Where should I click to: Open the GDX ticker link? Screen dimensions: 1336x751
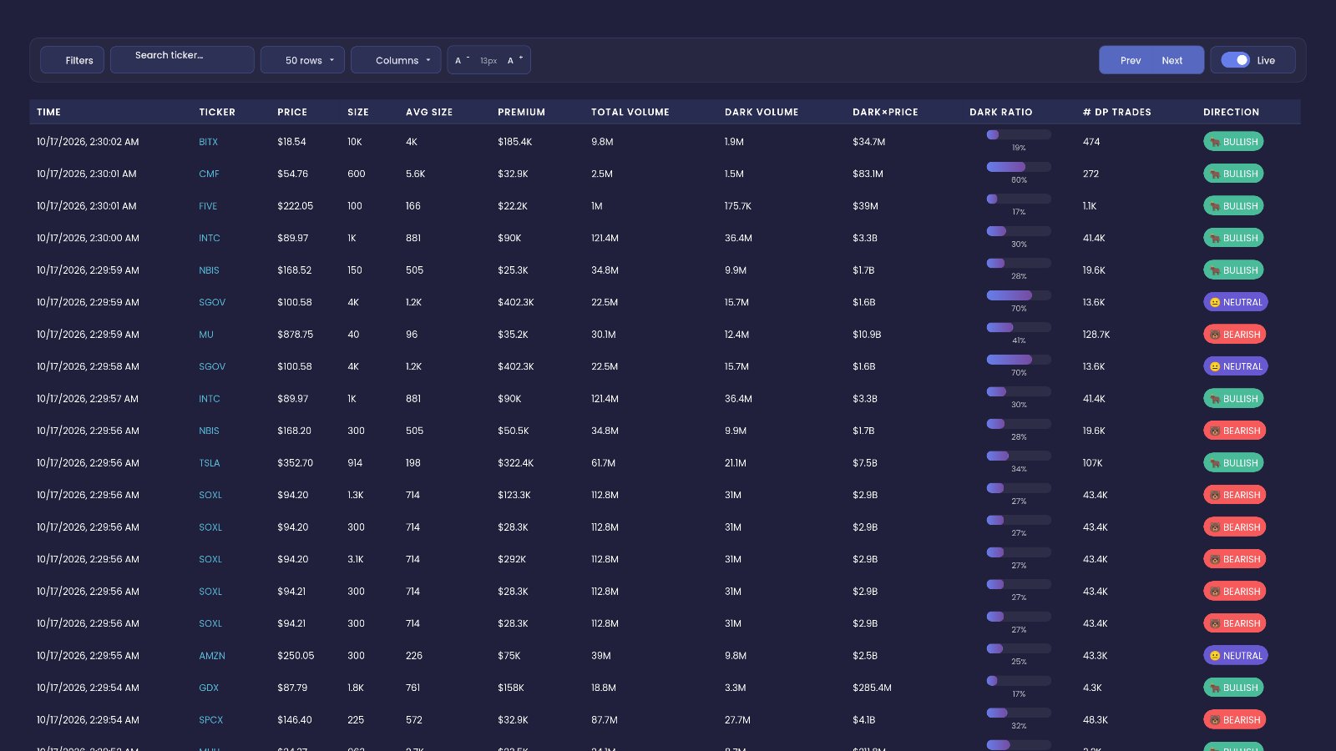[x=209, y=688]
